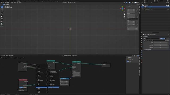Toggle modifier render display icon
Viewport: 170px width, 95px height.
[x=164, y=39]
